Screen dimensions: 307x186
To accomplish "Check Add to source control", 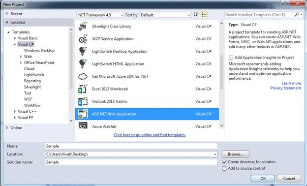I will pyautogui.click(x=224, y=169).
